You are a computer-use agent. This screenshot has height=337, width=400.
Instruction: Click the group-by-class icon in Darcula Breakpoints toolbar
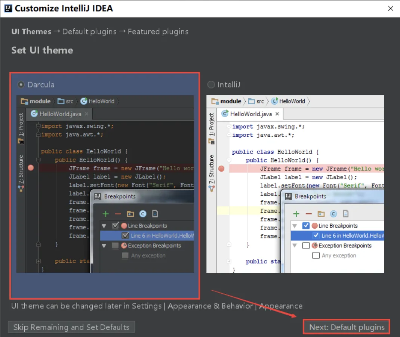click(x=142, y=214)
